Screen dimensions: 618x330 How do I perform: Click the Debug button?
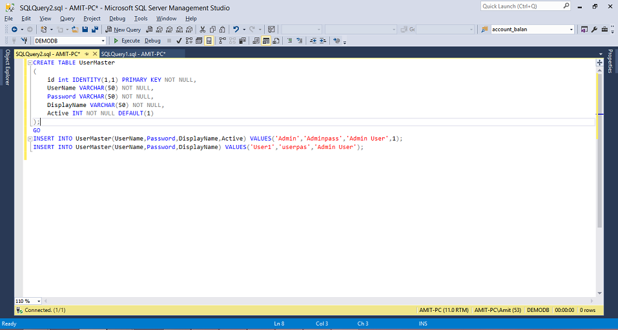[152, 41]
